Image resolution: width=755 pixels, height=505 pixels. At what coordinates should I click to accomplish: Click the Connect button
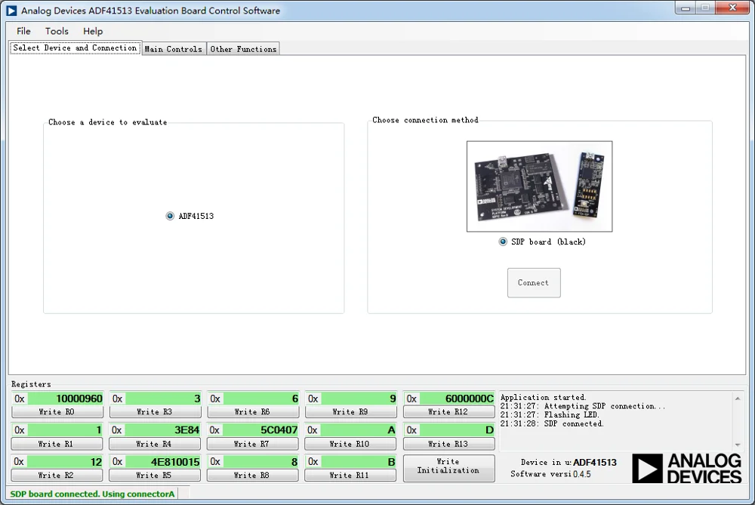(x=534, y=282)
